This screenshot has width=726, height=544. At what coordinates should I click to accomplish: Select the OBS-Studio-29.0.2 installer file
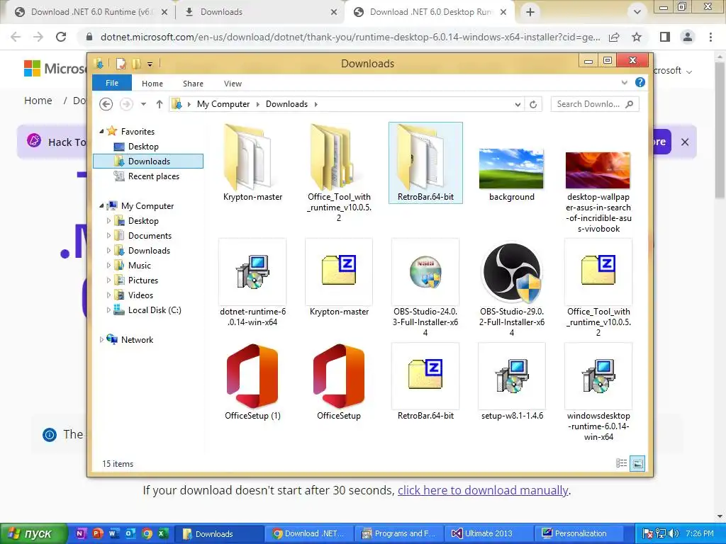click(512, 287)
